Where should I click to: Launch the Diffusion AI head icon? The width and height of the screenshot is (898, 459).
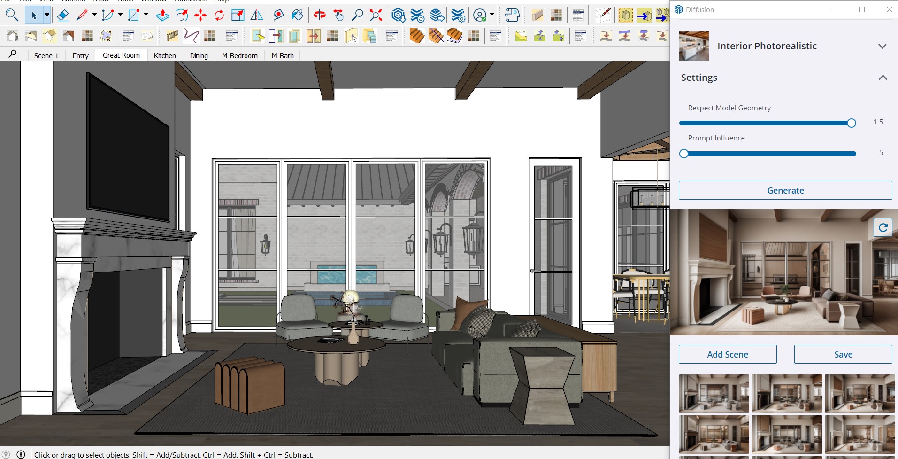(x=512, y=16)
